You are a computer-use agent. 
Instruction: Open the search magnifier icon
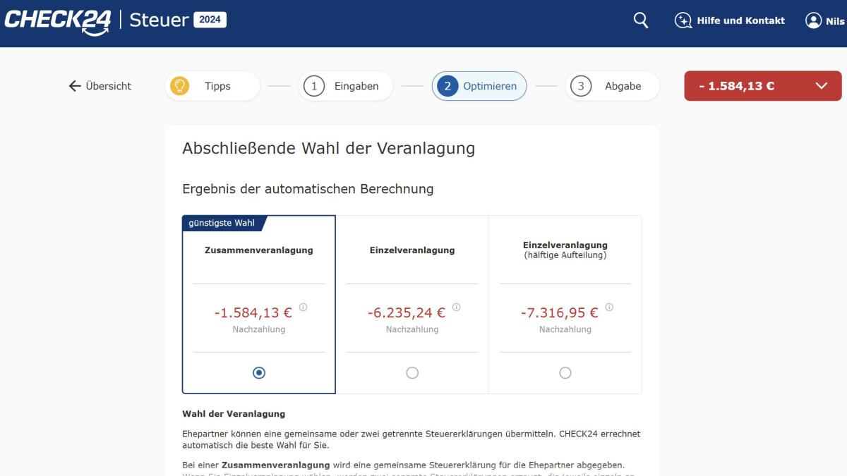[640, 20]
